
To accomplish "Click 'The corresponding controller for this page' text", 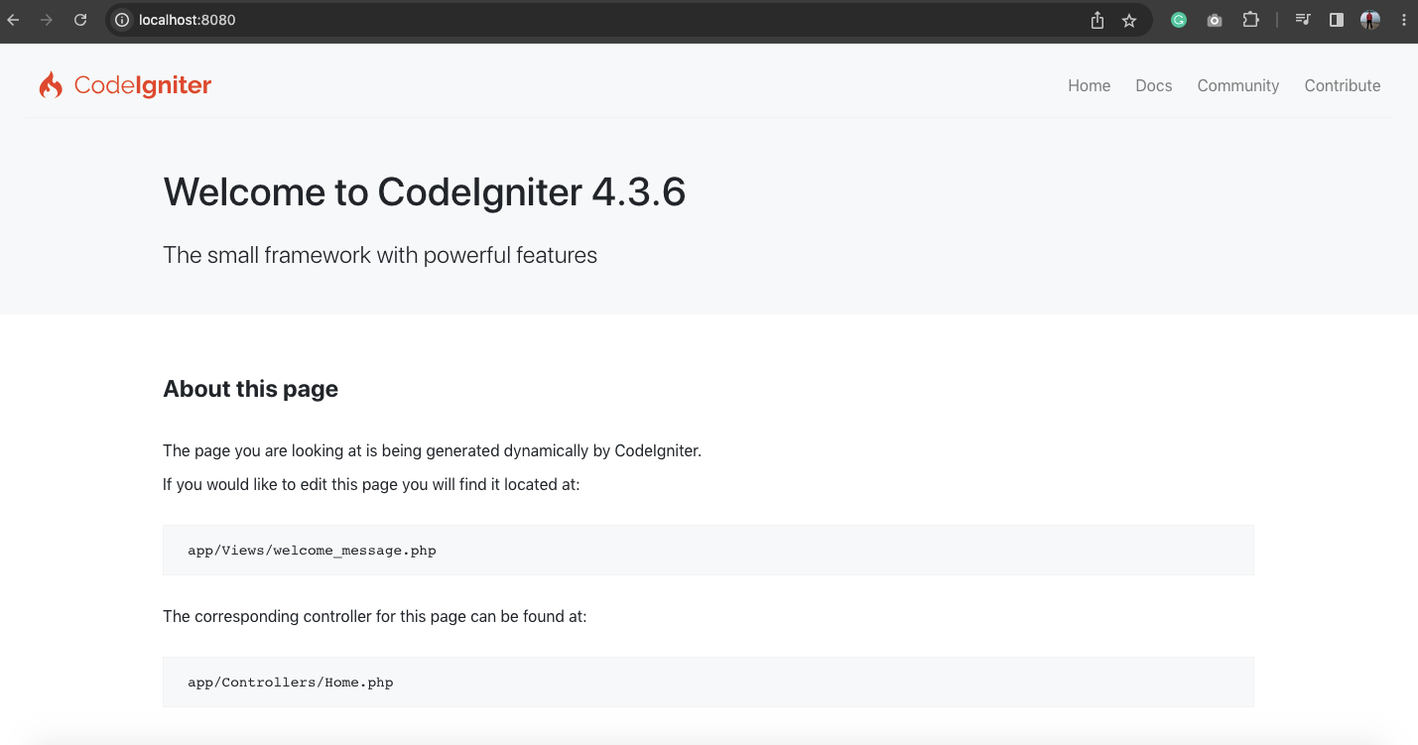I will click(375, 616).
